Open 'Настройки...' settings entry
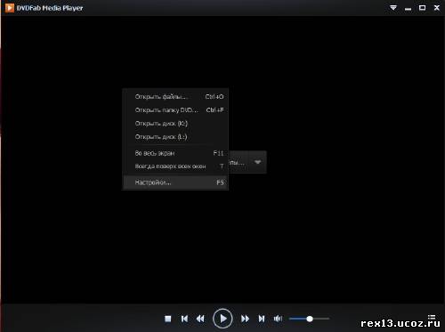Screen dimensions: 445x332 tap(175, 182)
